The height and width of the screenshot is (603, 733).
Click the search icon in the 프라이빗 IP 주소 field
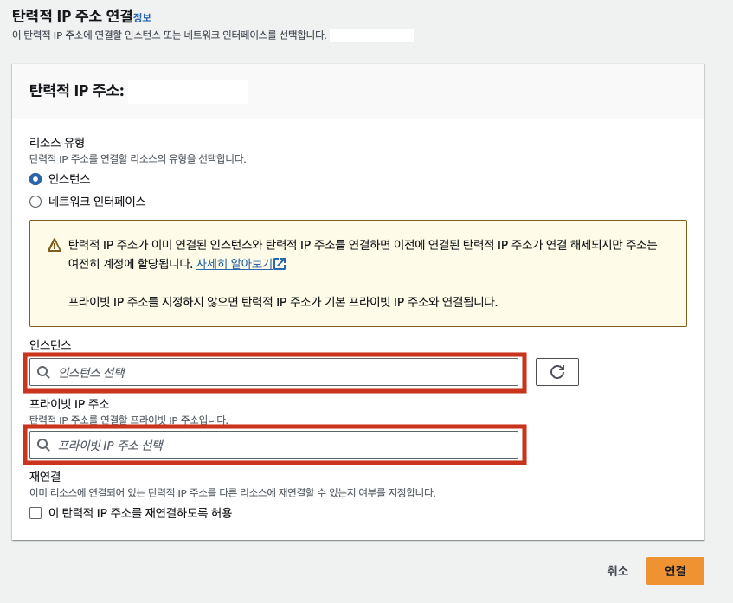43,445
